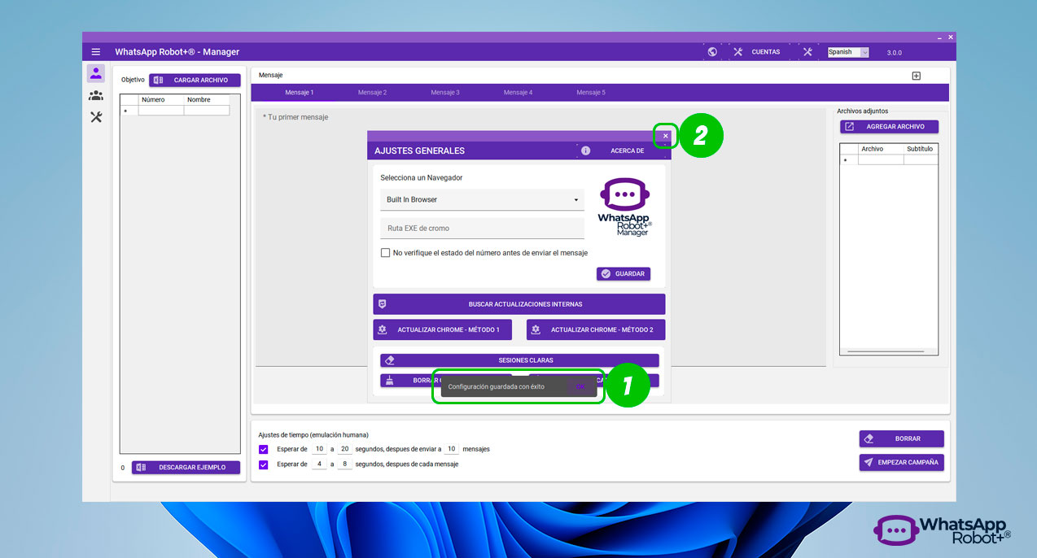This screenshot has height=558, width=1037.
Task: Open the hamburger menu
Action: [x=96, y=52]
